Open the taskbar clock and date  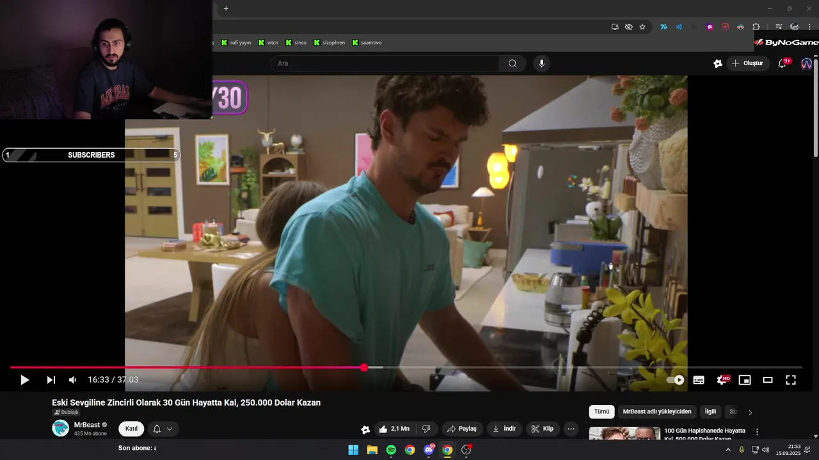[x=788, y=450]
